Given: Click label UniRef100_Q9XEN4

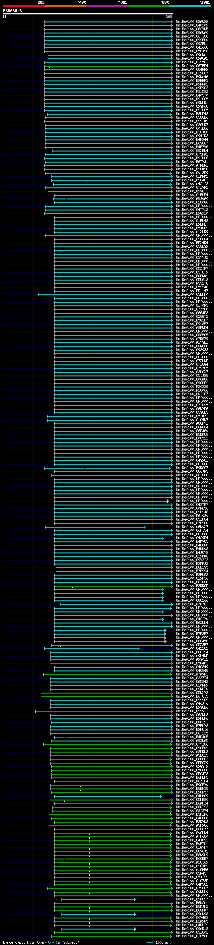Looking at the screenshot, I should click(x=192, y=151).
